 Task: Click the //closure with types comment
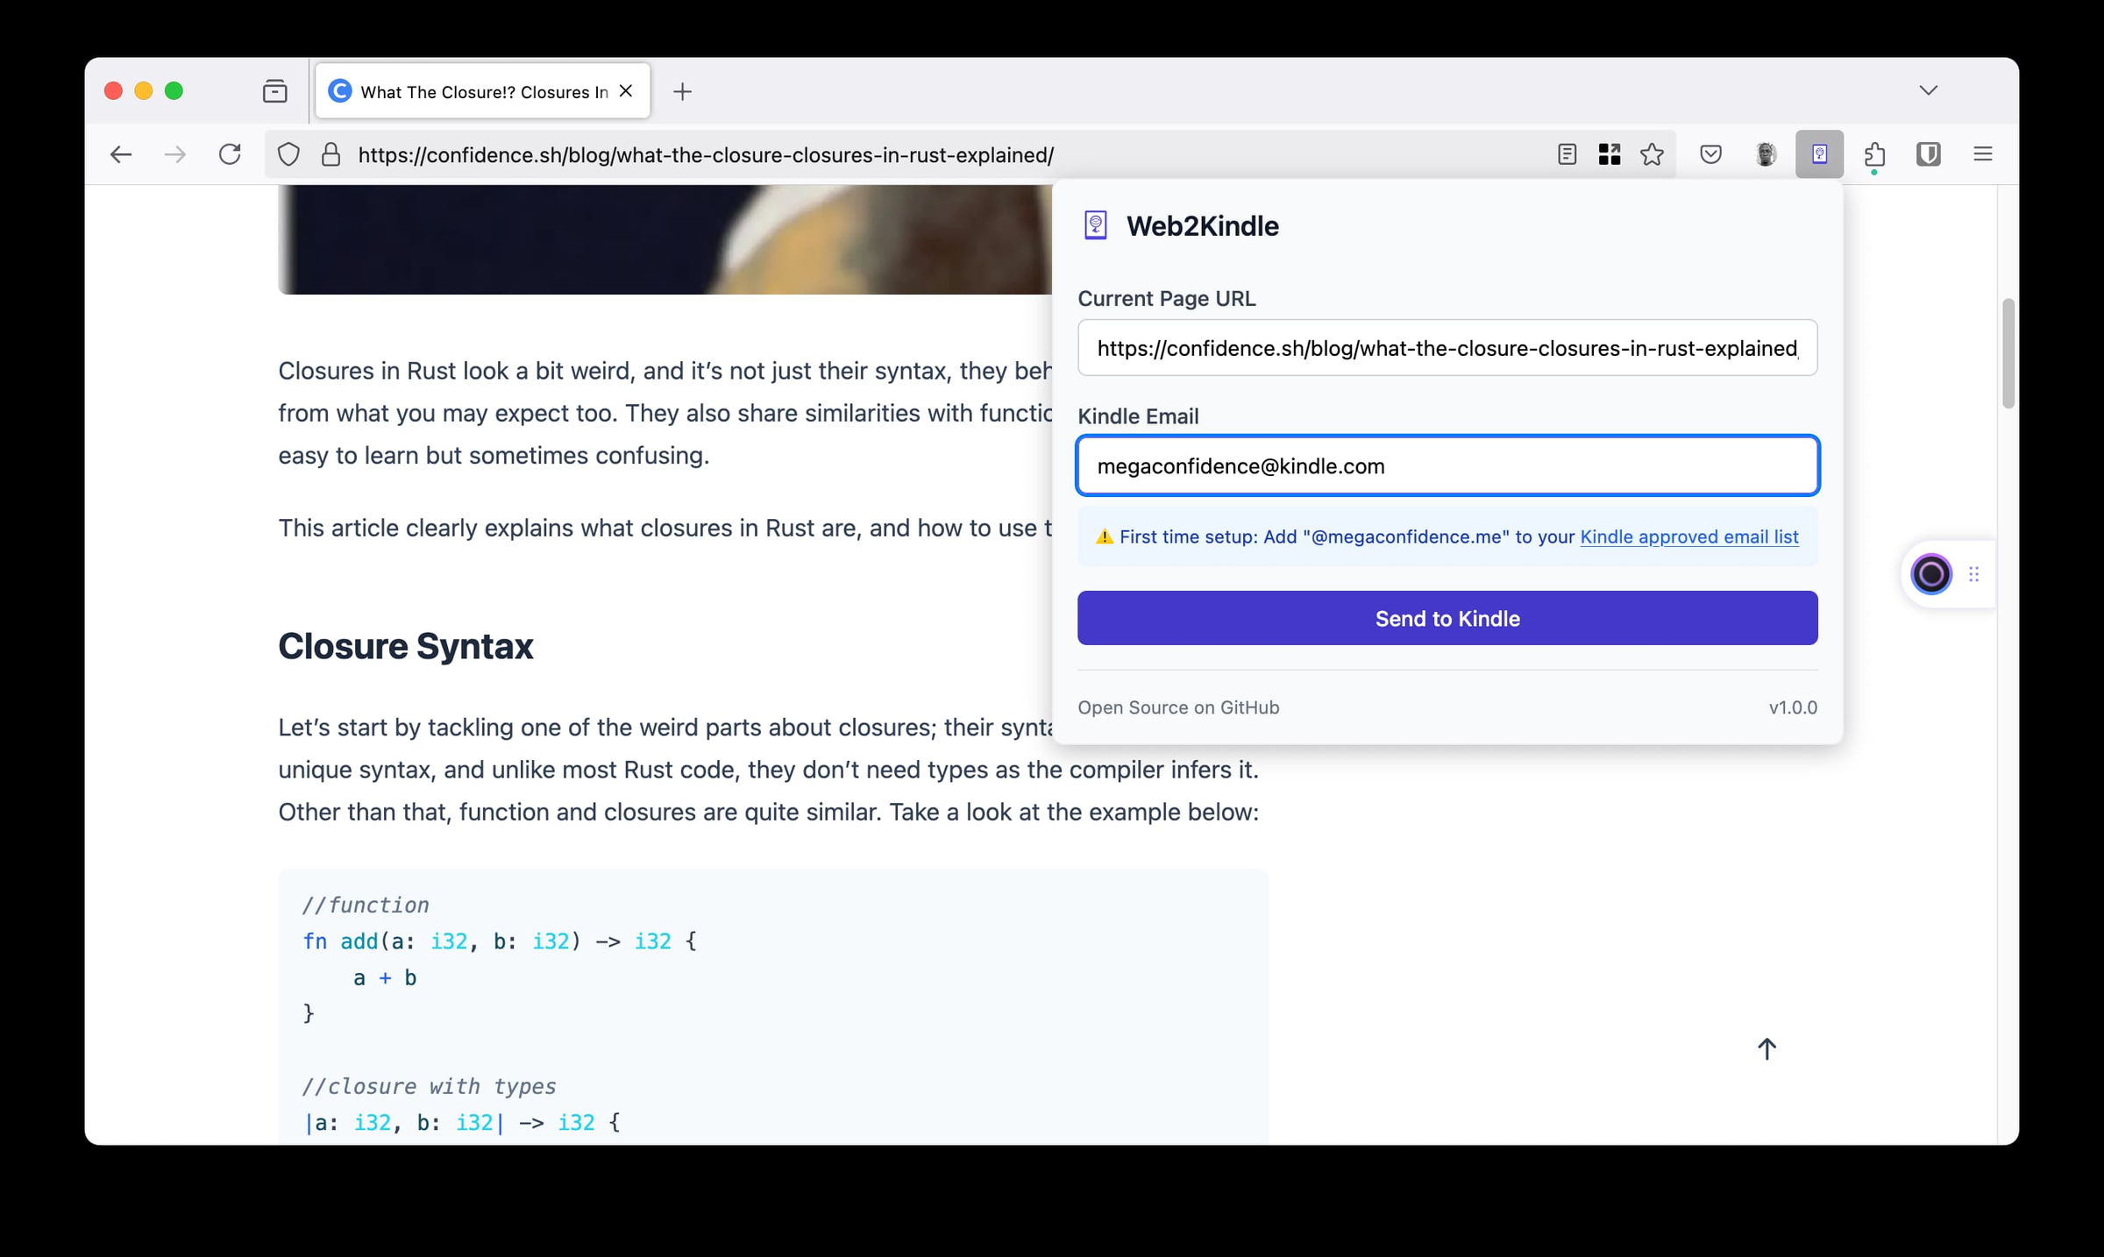click(x=429, y=1086)
